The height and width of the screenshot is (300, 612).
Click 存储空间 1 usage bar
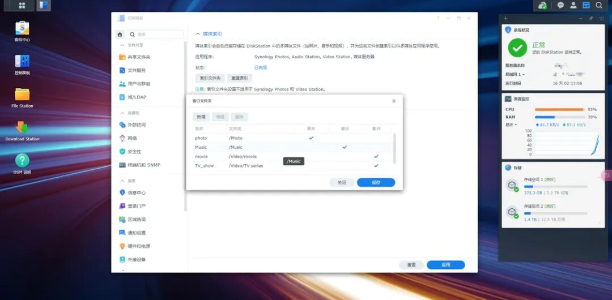click(555, 186)
